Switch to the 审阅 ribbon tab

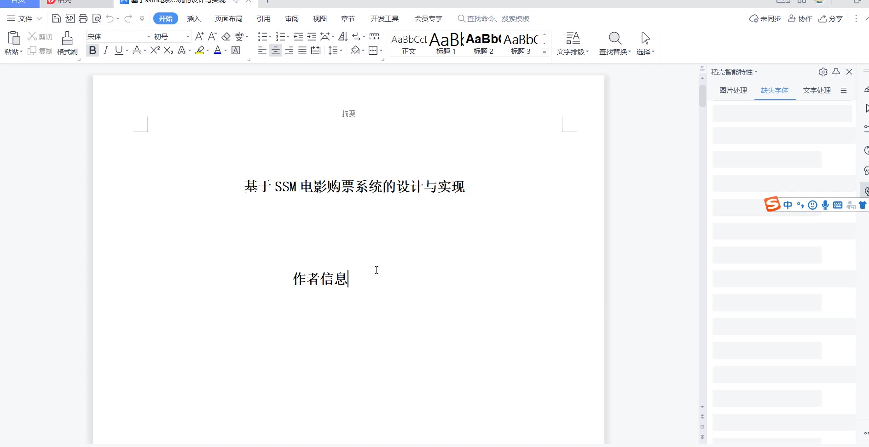pos(292,18)
